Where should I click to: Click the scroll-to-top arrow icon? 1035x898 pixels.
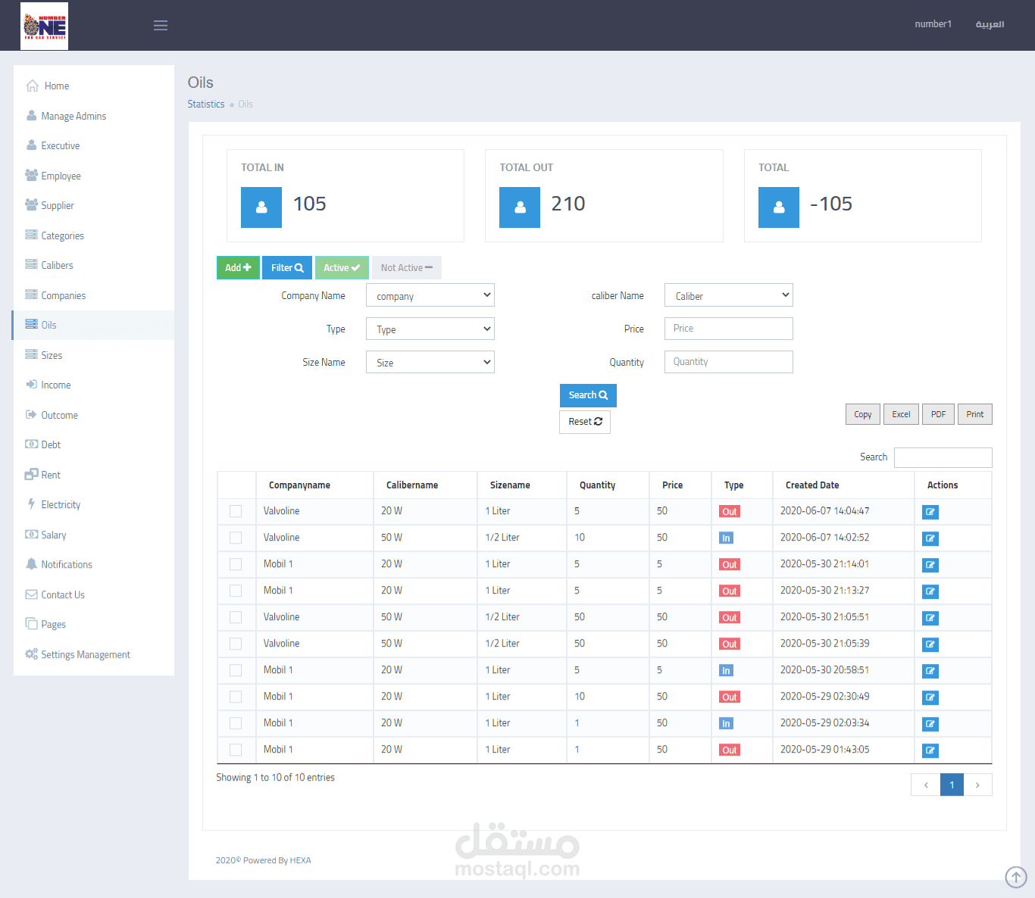[1015, 877]
